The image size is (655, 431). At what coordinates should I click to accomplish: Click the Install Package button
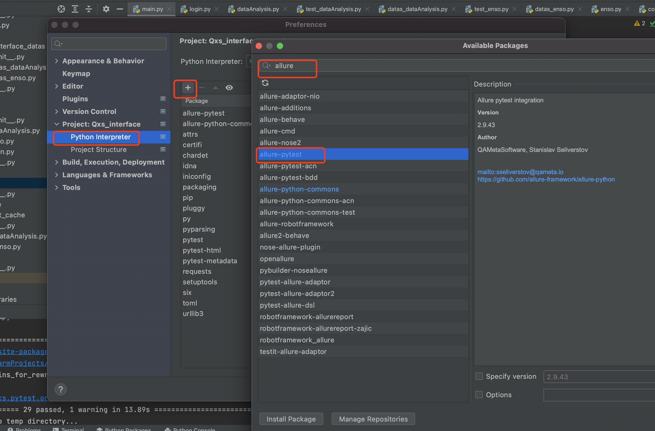(291, 419)
